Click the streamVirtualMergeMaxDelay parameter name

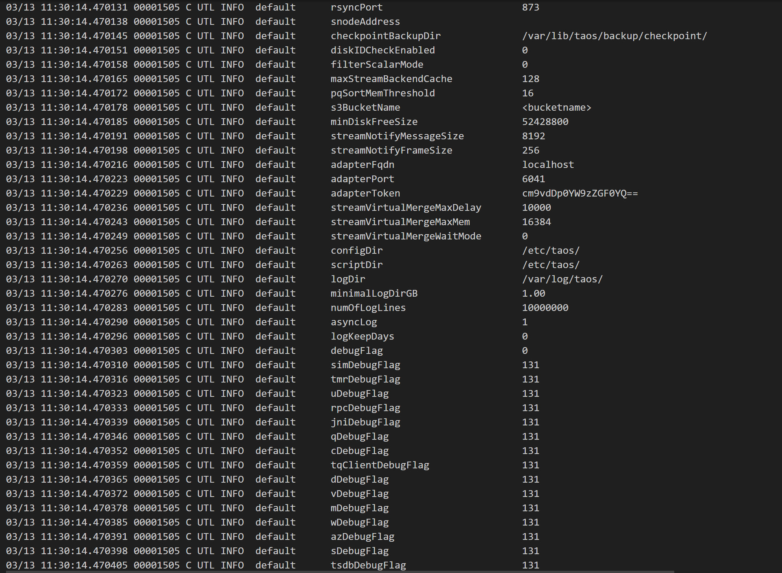point(406,208)
